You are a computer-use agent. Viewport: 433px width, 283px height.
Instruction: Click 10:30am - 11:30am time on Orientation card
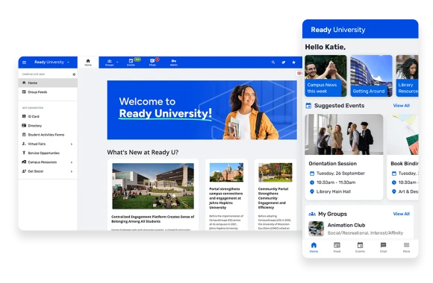(336, 182)
